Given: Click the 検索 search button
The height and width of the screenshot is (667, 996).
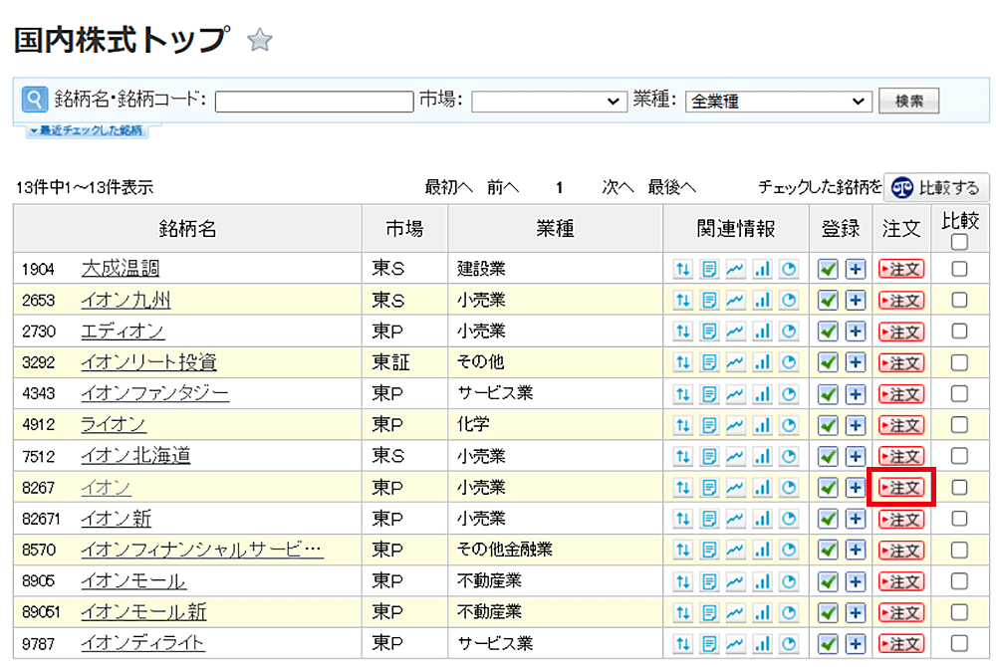Looking at the screenshot, I should tap(908, 101).
